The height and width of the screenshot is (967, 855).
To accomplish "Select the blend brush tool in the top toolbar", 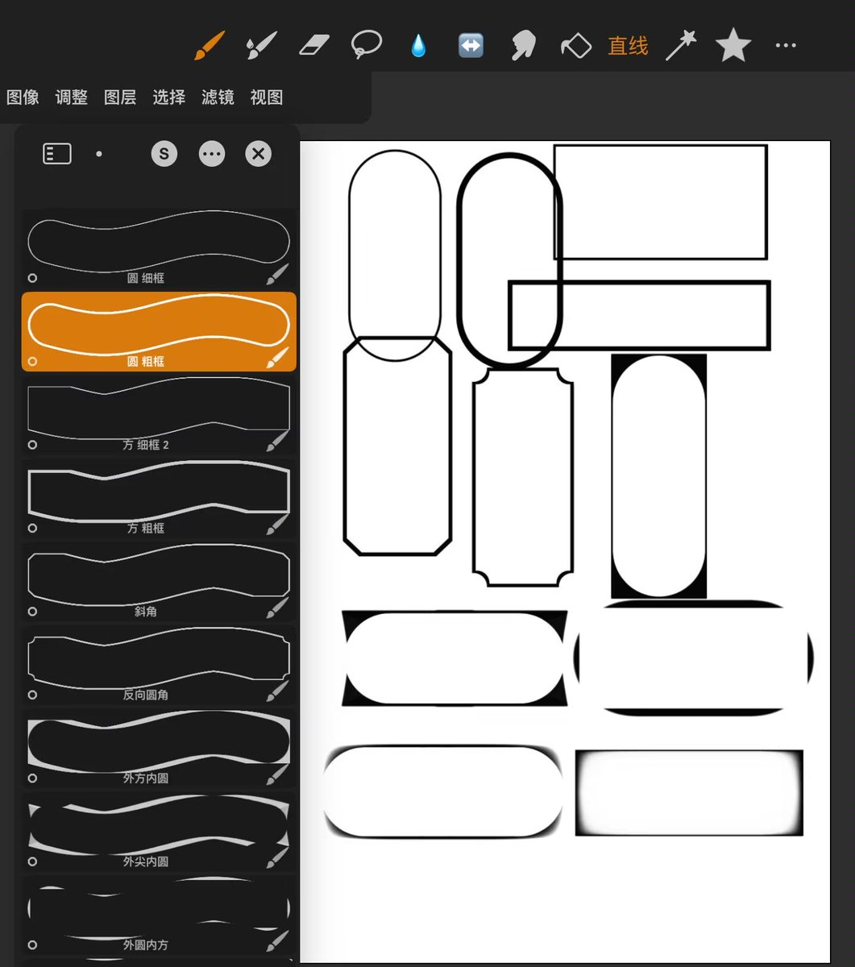I will pyautogui.click(x=260, y=45).
